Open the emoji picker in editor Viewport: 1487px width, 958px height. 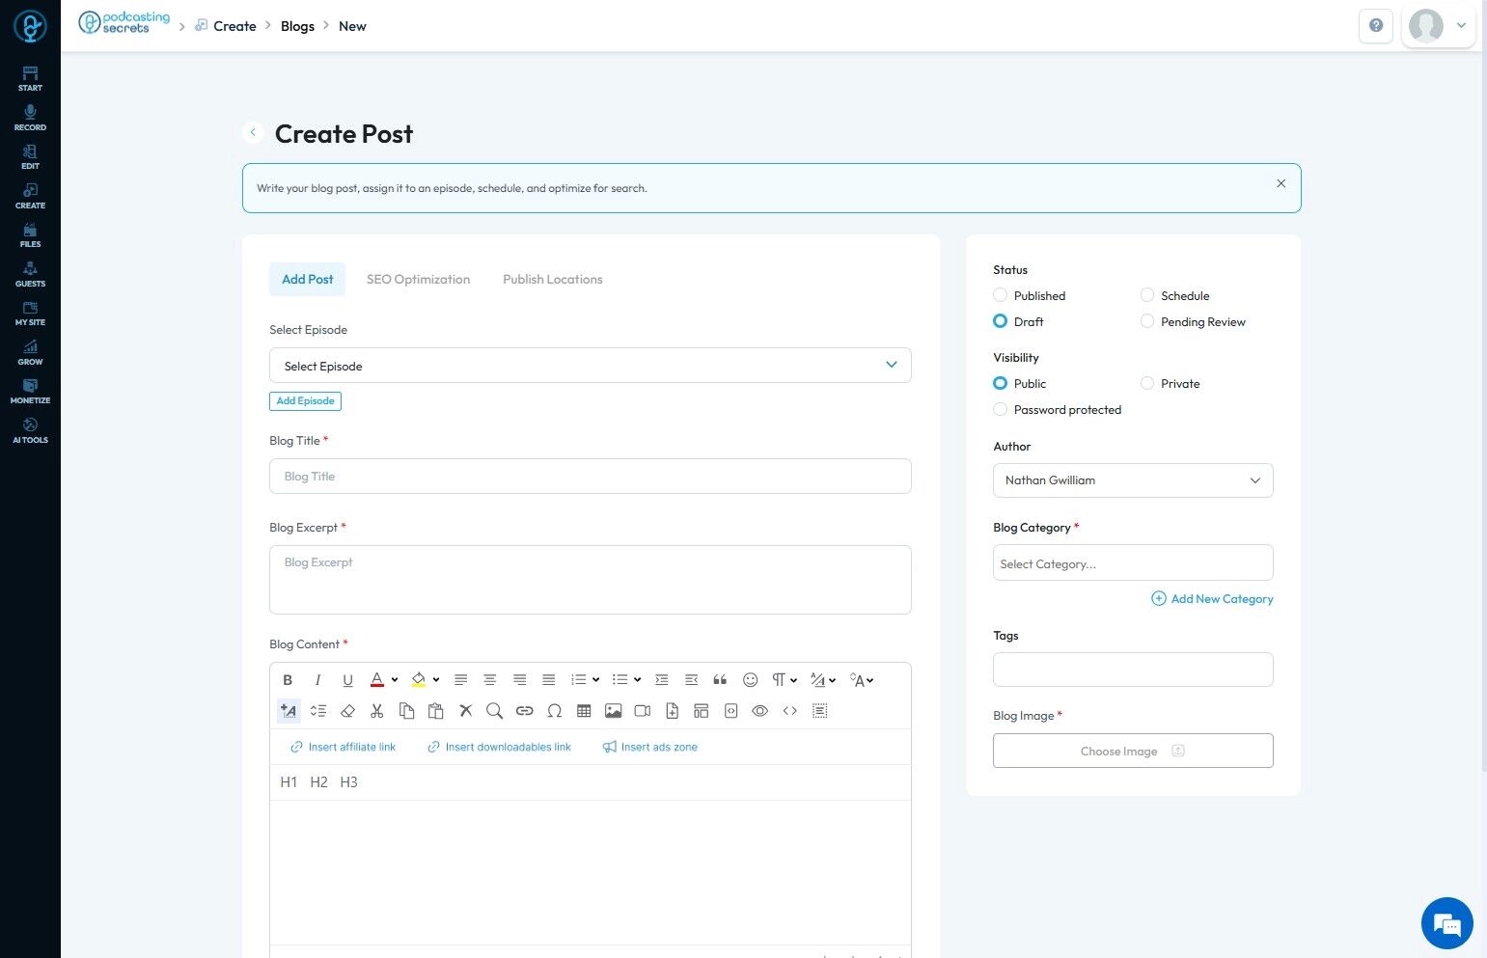pos(750,680)
